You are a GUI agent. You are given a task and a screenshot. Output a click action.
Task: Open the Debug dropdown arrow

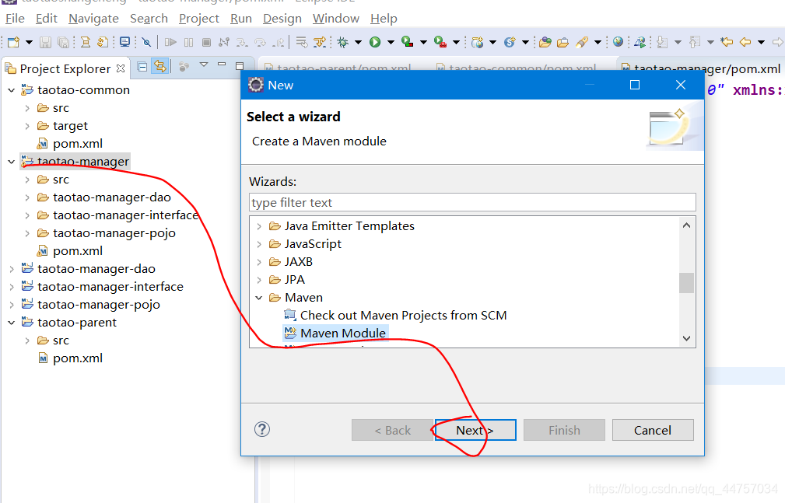(358, 42)
